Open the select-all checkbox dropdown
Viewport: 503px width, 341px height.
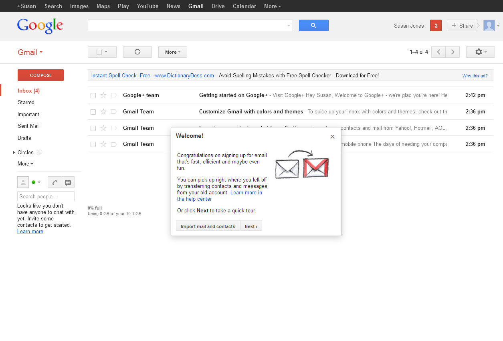[x=102, y=52]
